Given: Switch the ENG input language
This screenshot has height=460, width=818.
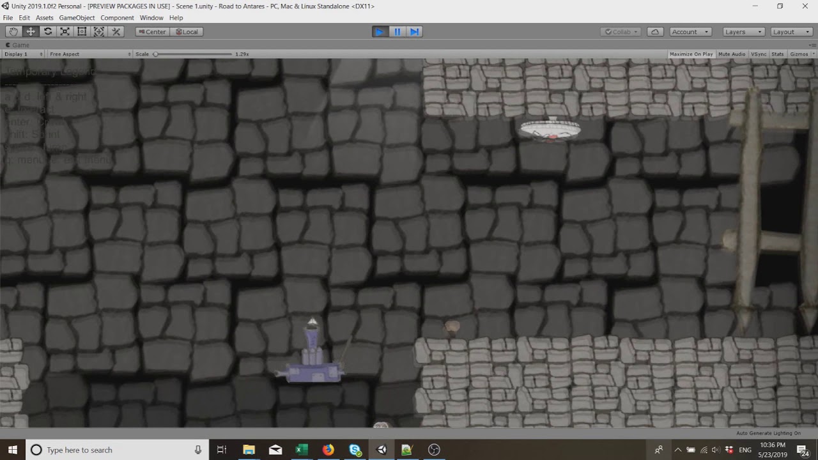Looking at the screenshot, I should tap(745, 450).
